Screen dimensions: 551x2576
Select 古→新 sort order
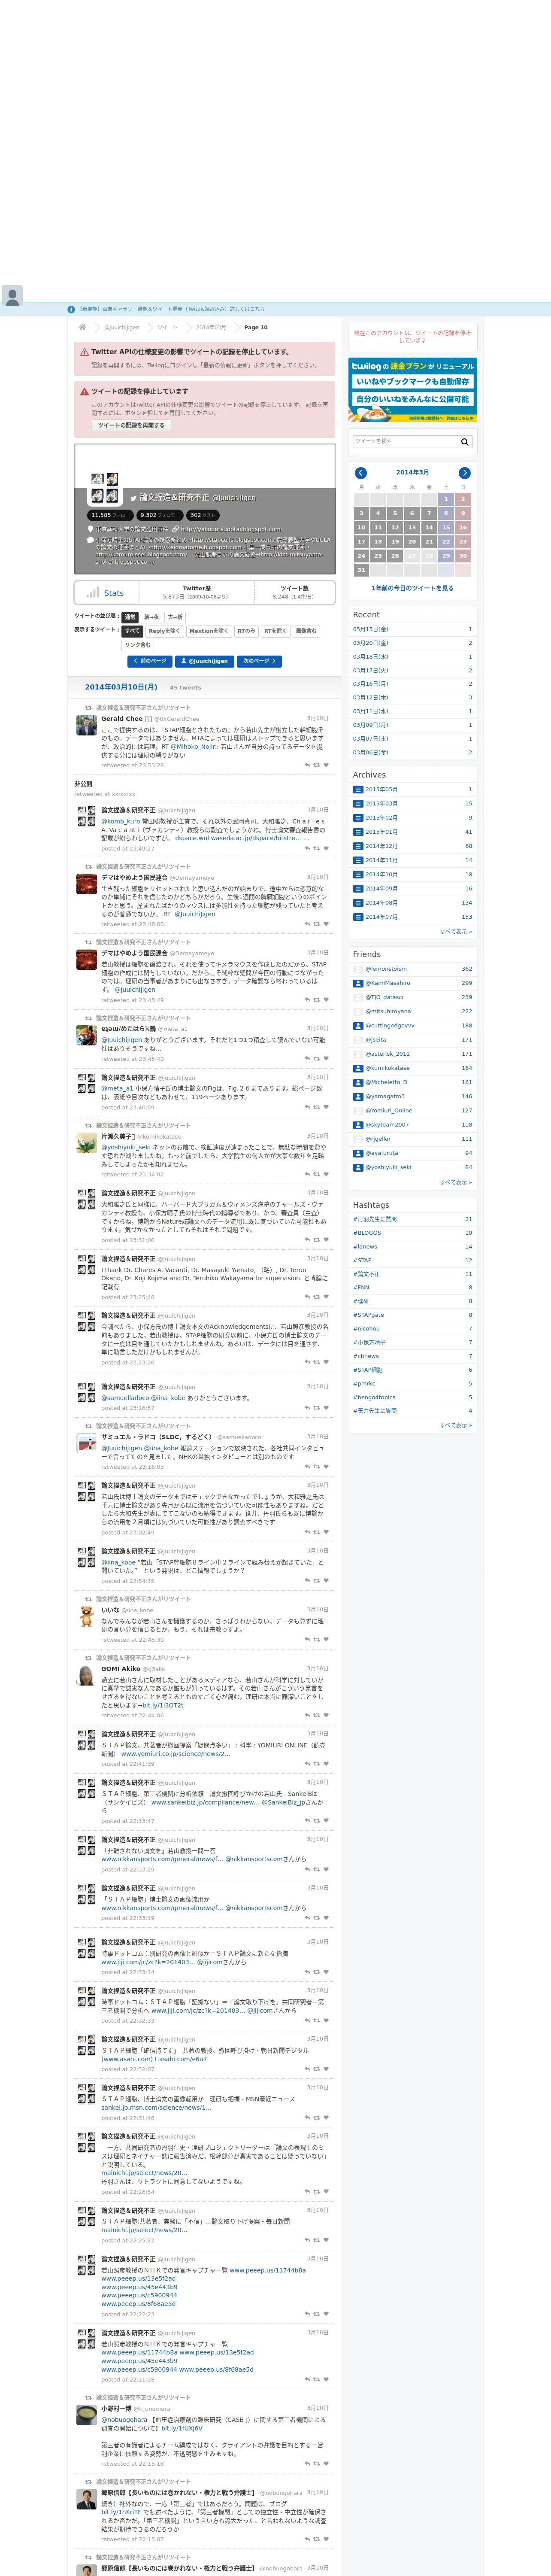[175, 617]
